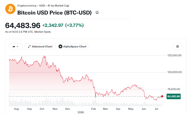
Task: Select the Aug label on the time axis
Action: (x=16, y=109)
